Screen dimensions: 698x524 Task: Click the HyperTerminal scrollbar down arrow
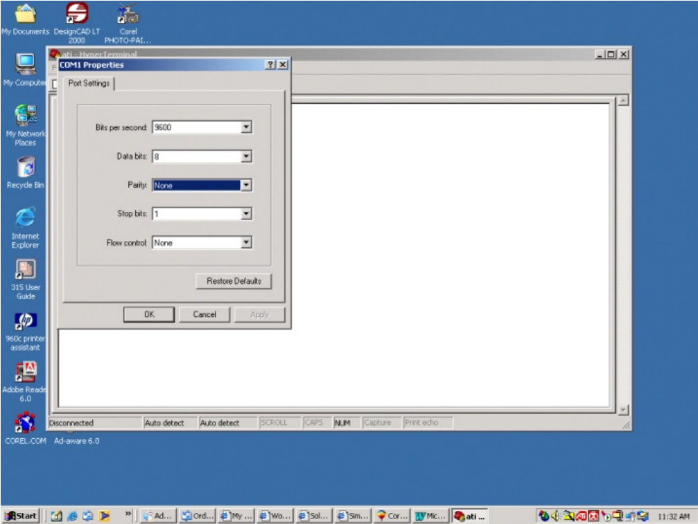[x=623, y=409]
